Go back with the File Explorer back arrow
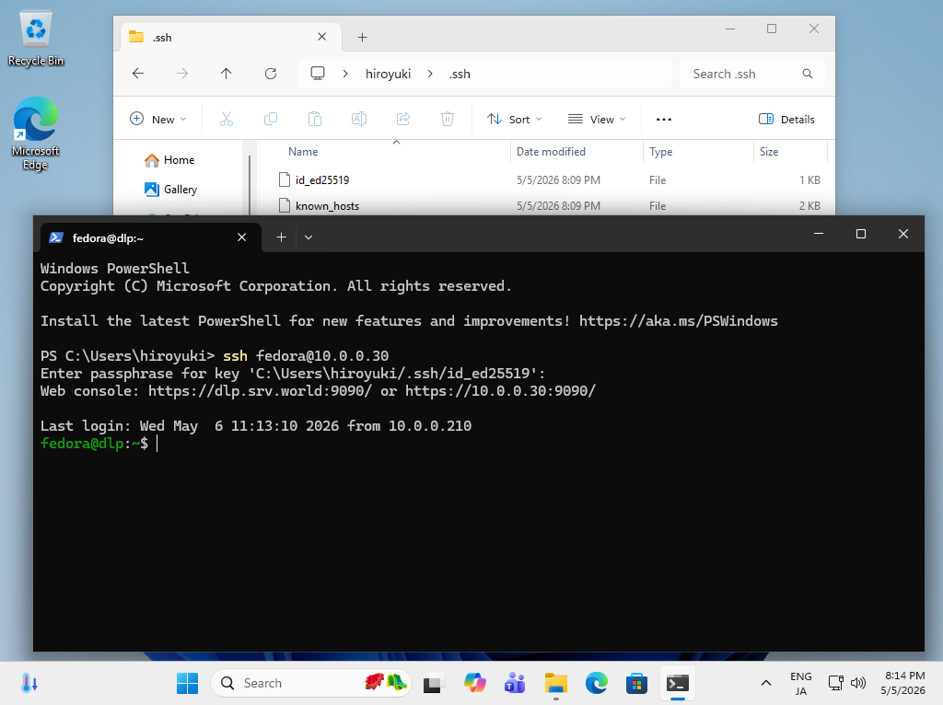 138,74
